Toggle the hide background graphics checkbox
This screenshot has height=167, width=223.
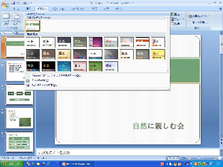(189, 23)
